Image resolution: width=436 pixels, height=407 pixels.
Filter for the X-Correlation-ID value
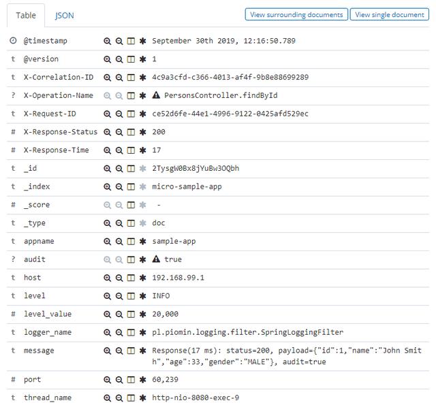click(x=107, y=78)
